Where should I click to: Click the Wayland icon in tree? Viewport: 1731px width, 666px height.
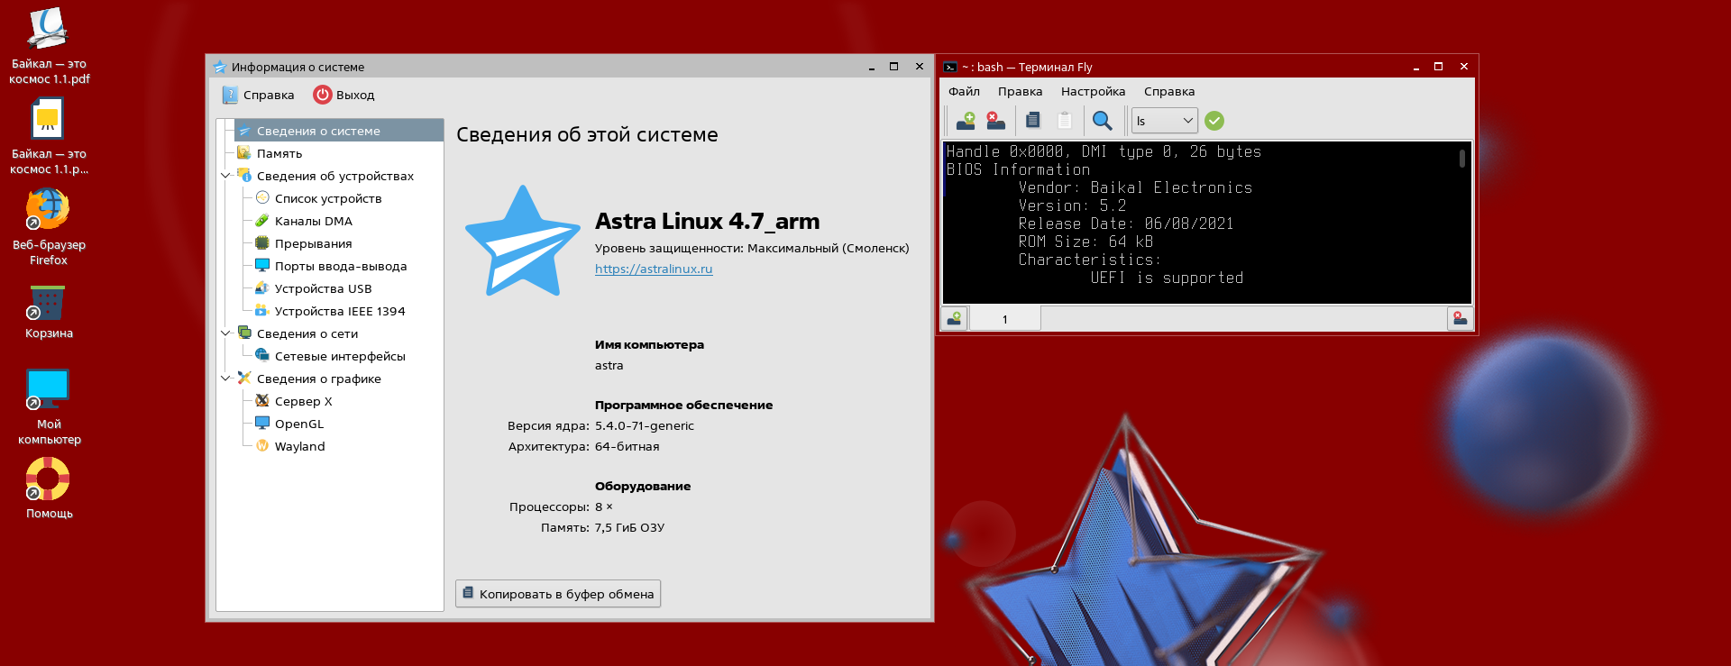point(262,445)
